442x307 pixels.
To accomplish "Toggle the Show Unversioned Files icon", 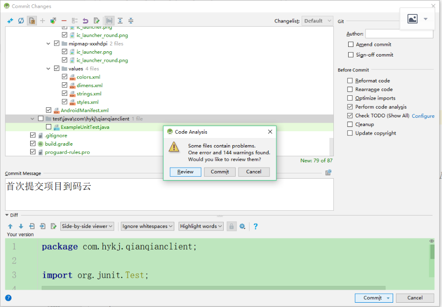I will [32, 21].
